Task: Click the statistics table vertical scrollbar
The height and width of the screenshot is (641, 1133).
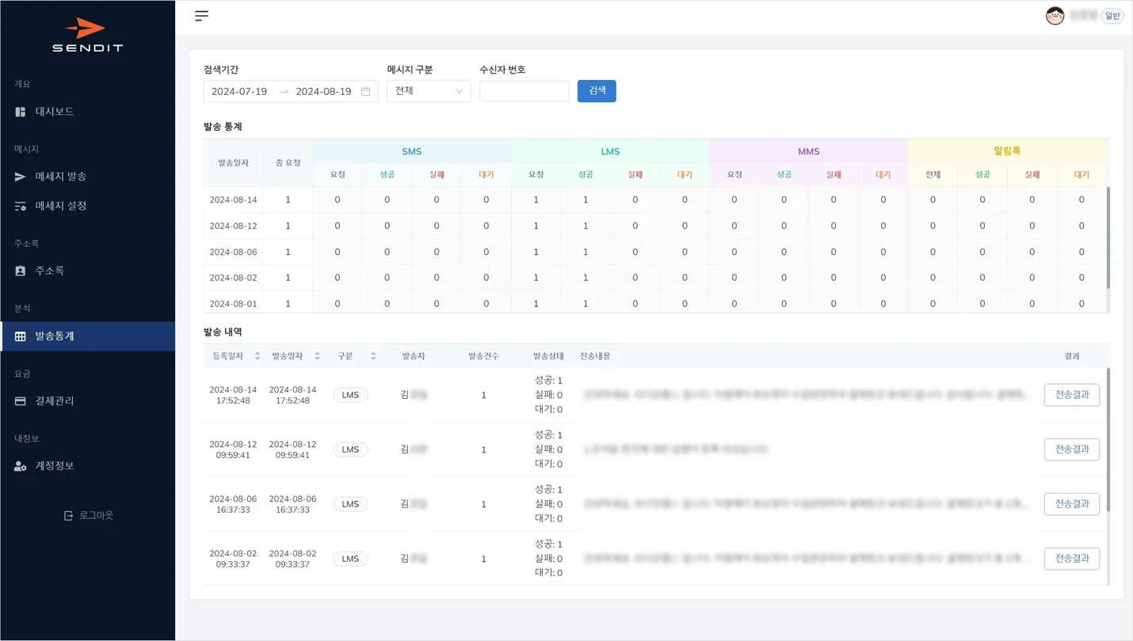Action: click(x=1108, y=237)
